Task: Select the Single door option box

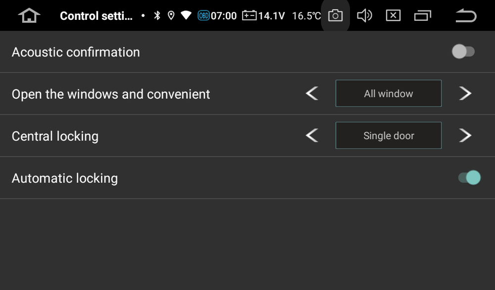Action: [388, 135]
